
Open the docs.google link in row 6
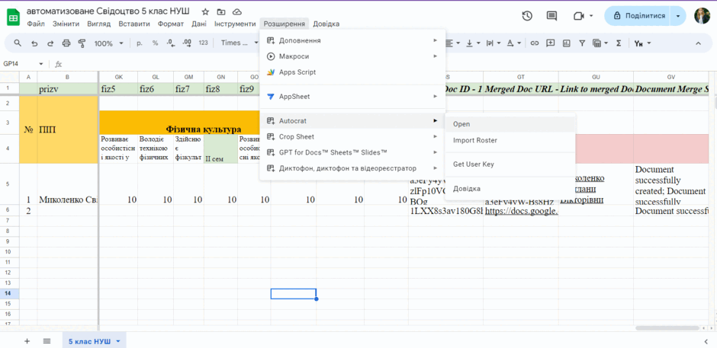[x=521, y=211]
